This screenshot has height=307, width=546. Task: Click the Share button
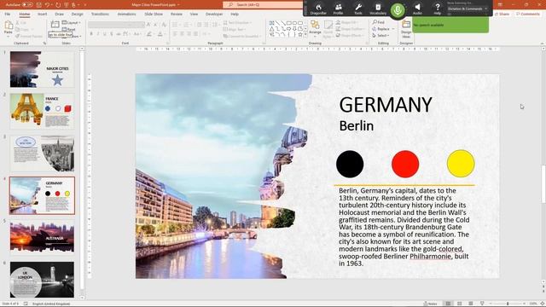(x=502, y=14)
